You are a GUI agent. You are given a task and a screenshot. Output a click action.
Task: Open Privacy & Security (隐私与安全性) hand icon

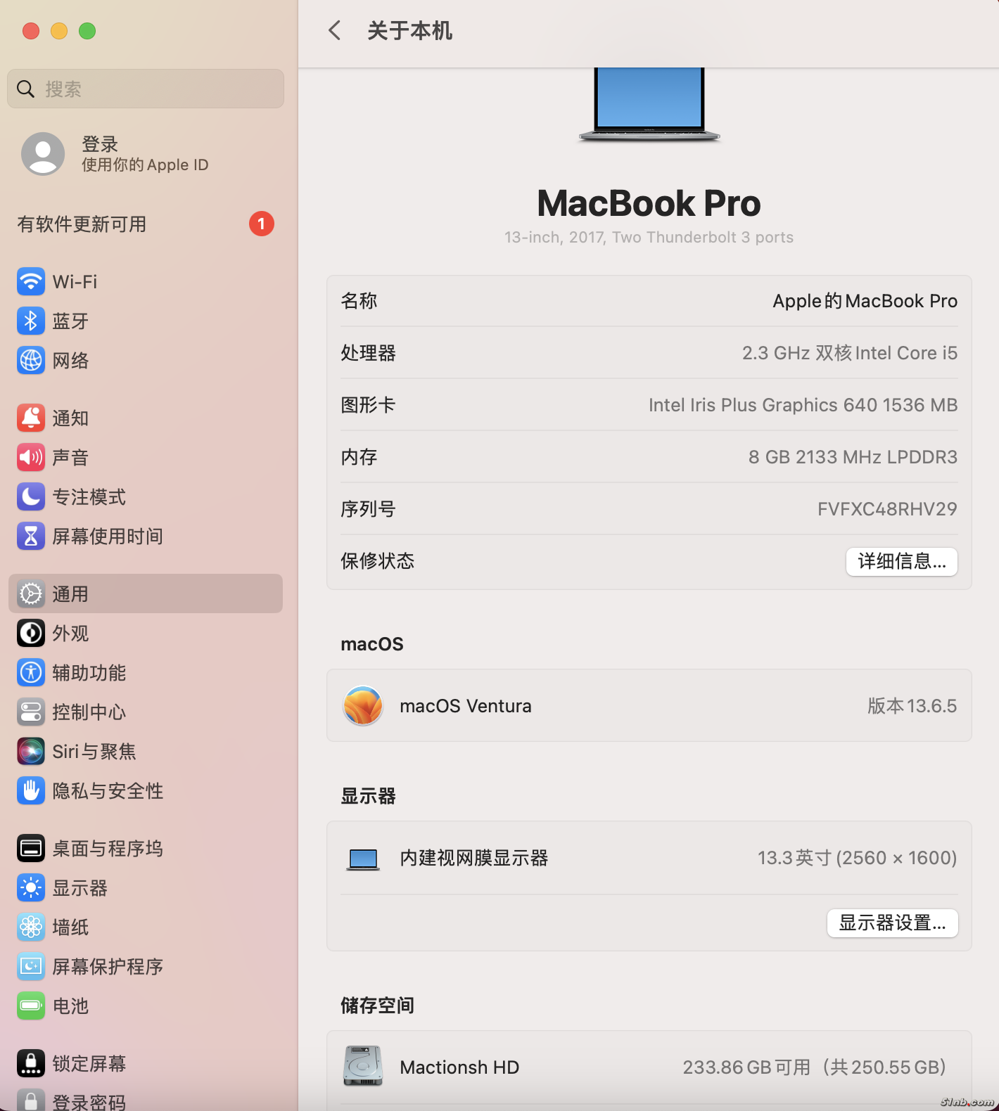[x=31, y=791]
